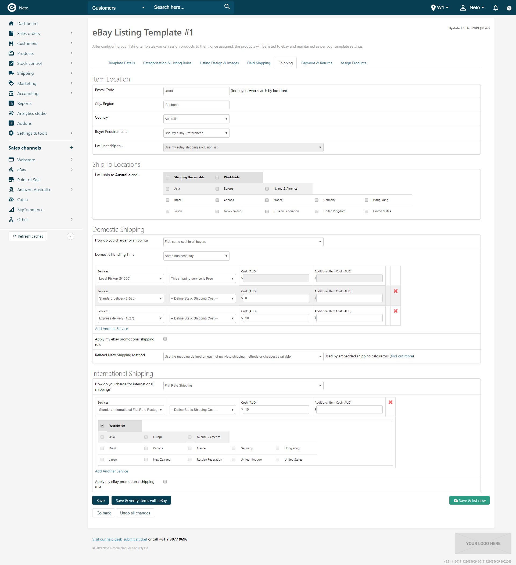Uncheck Worldwide in International Shipping service
This screenshot has width=516, height=565.
[x=102, y=426]
